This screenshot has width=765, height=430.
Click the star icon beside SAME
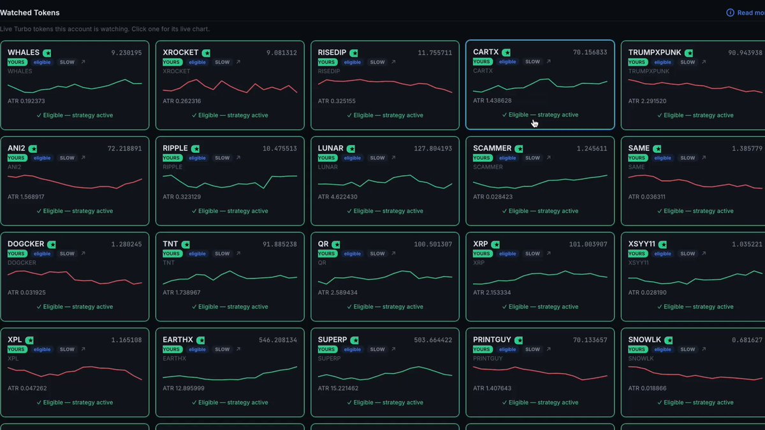(x=658, y=148)
